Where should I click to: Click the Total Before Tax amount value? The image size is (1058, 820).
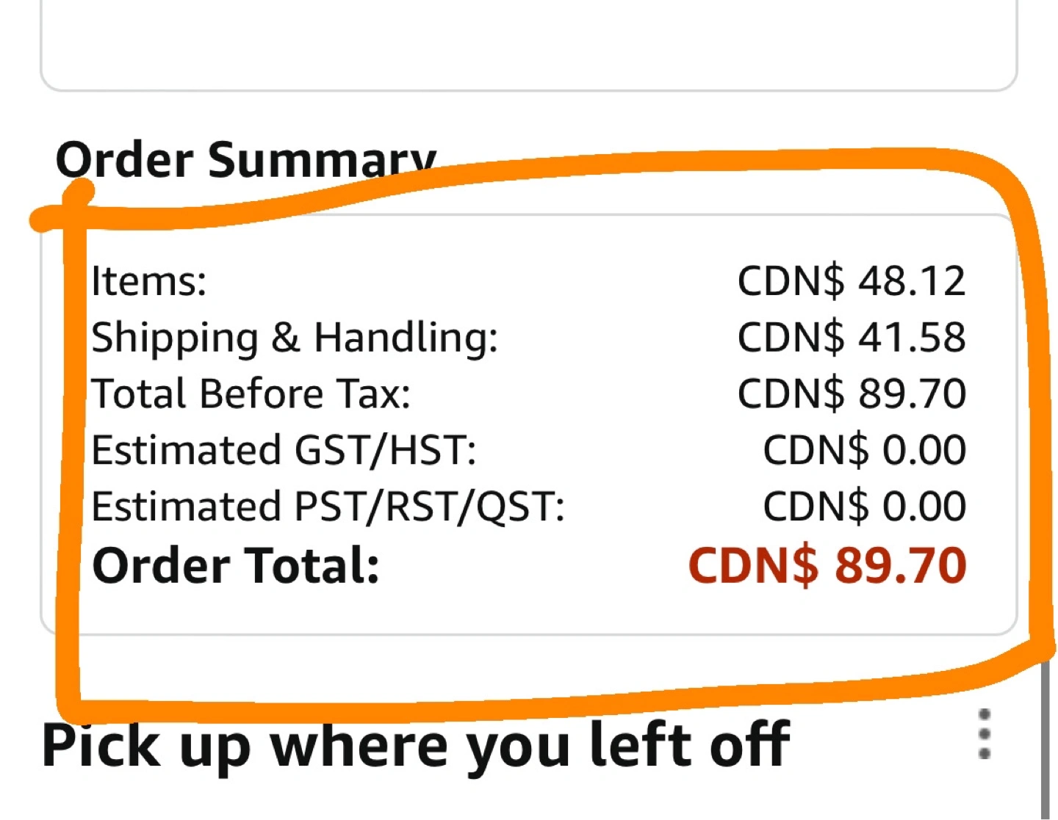click(852, 393)
